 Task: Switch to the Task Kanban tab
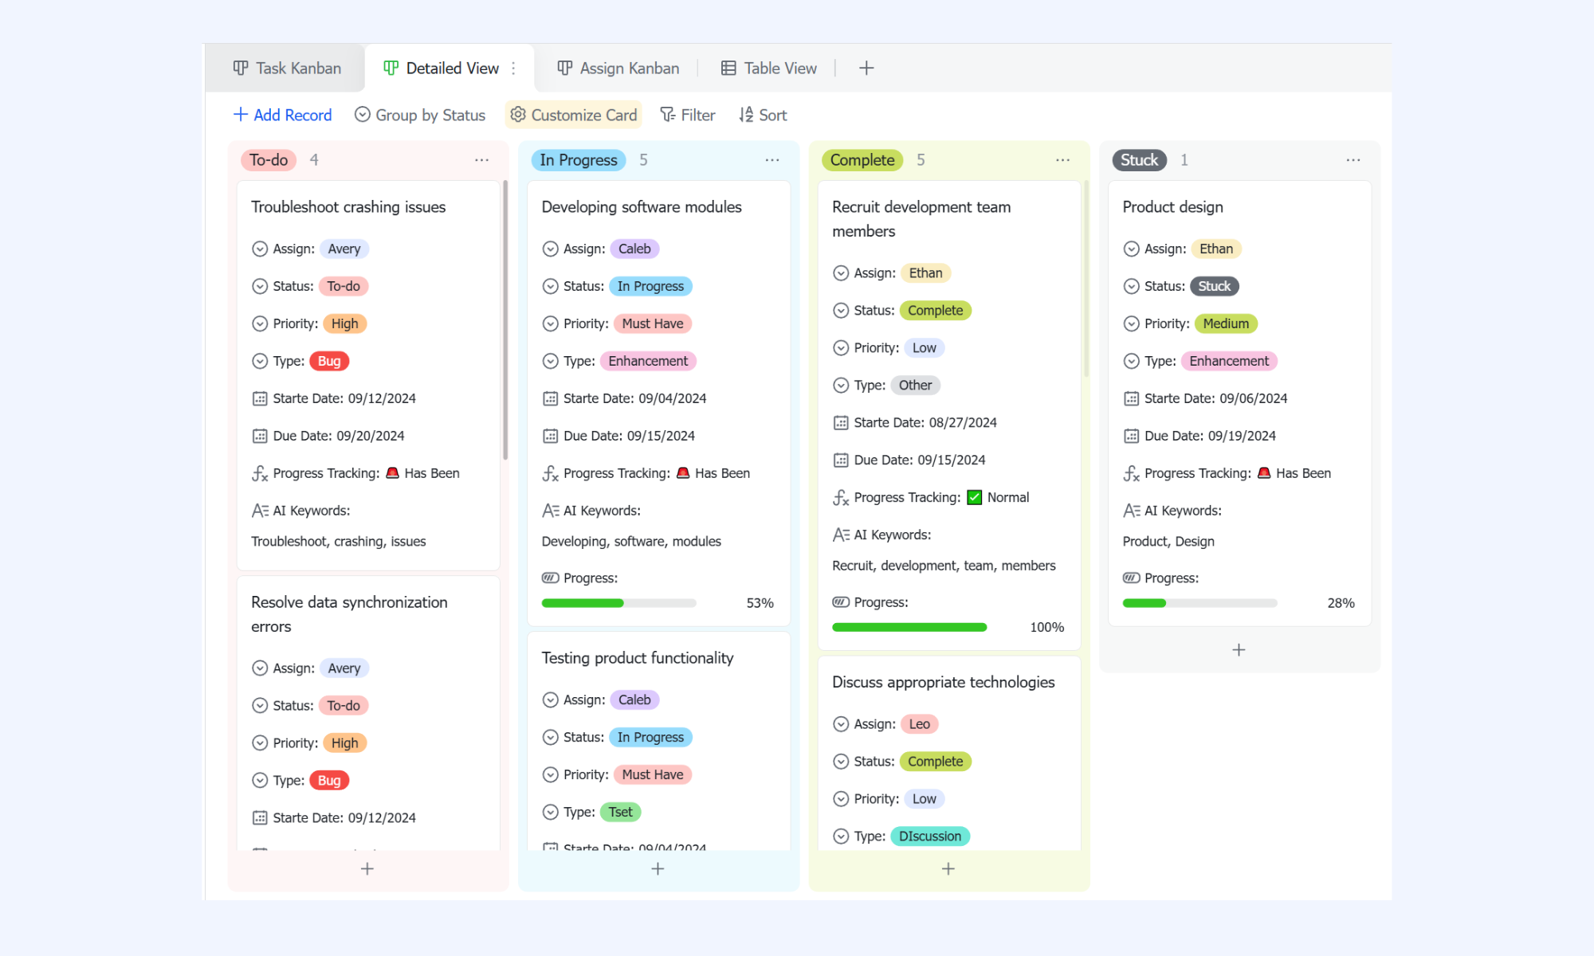click(x=287, y=69)
